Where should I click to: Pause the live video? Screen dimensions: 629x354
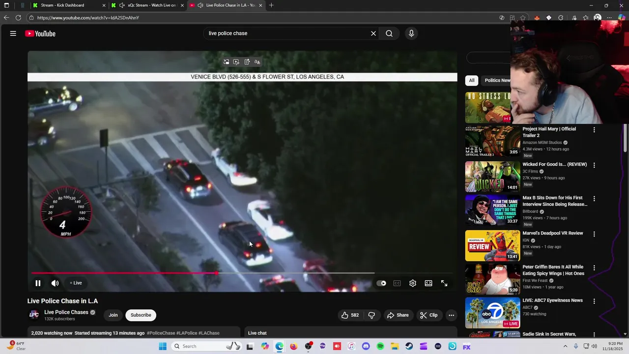38,283
